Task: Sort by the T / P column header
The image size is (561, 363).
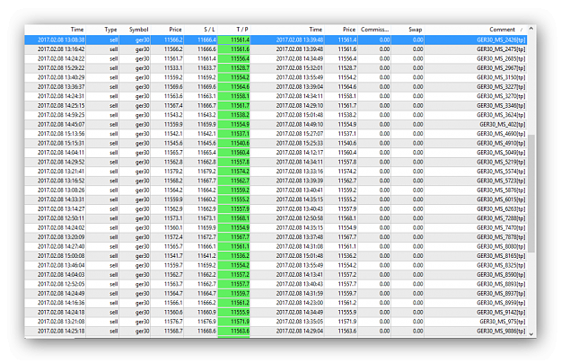Action: tap(241, 30)
